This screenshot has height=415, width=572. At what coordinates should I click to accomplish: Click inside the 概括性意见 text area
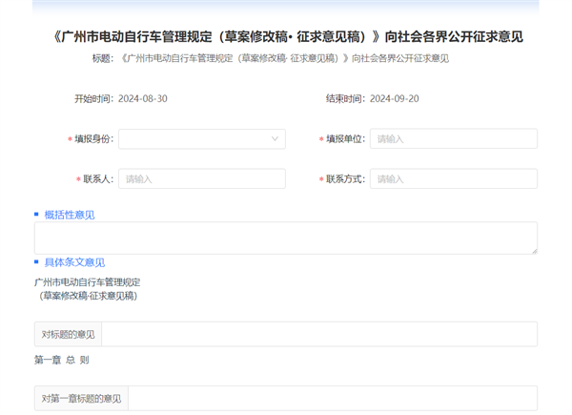pos(284,238)
